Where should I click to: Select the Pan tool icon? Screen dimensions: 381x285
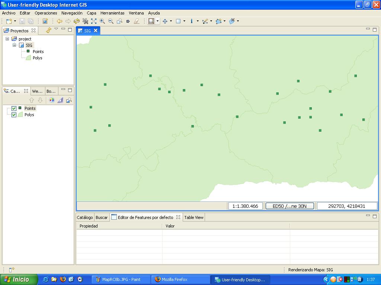click(165, 22)
